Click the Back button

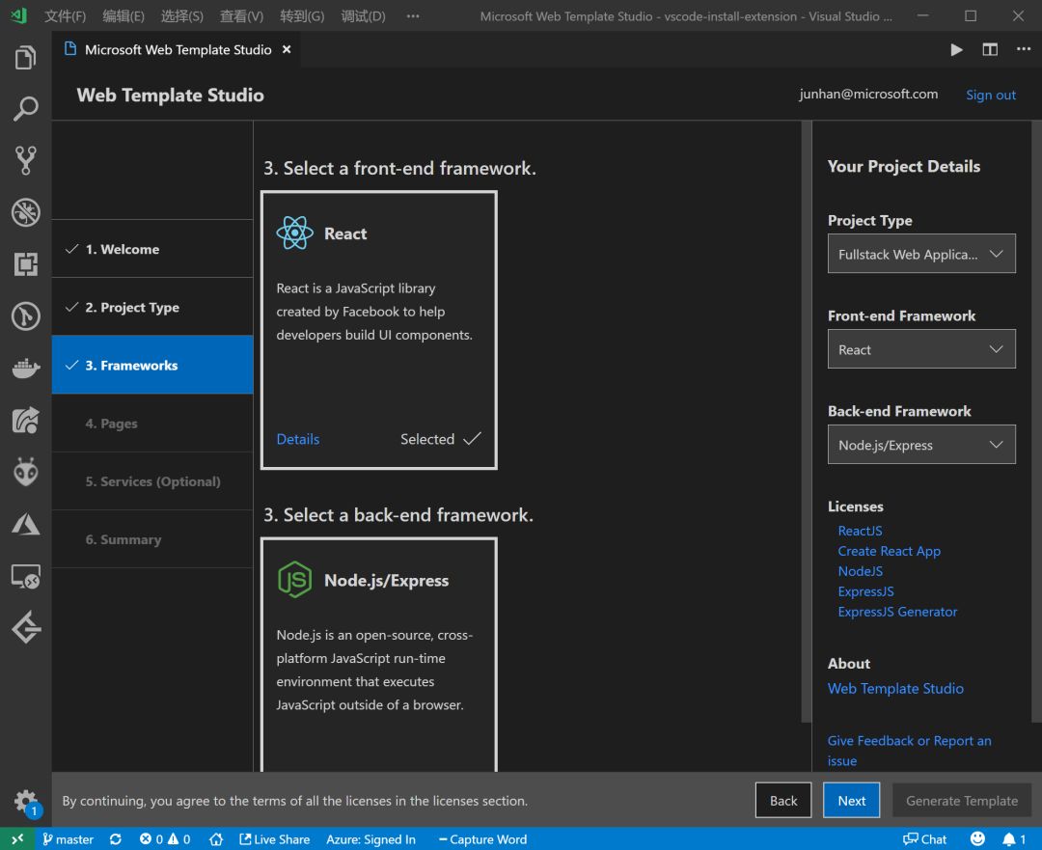coord(782,800)
